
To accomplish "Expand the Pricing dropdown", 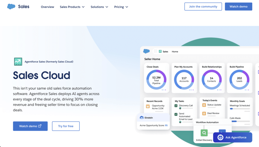I will tap(121, 7).
